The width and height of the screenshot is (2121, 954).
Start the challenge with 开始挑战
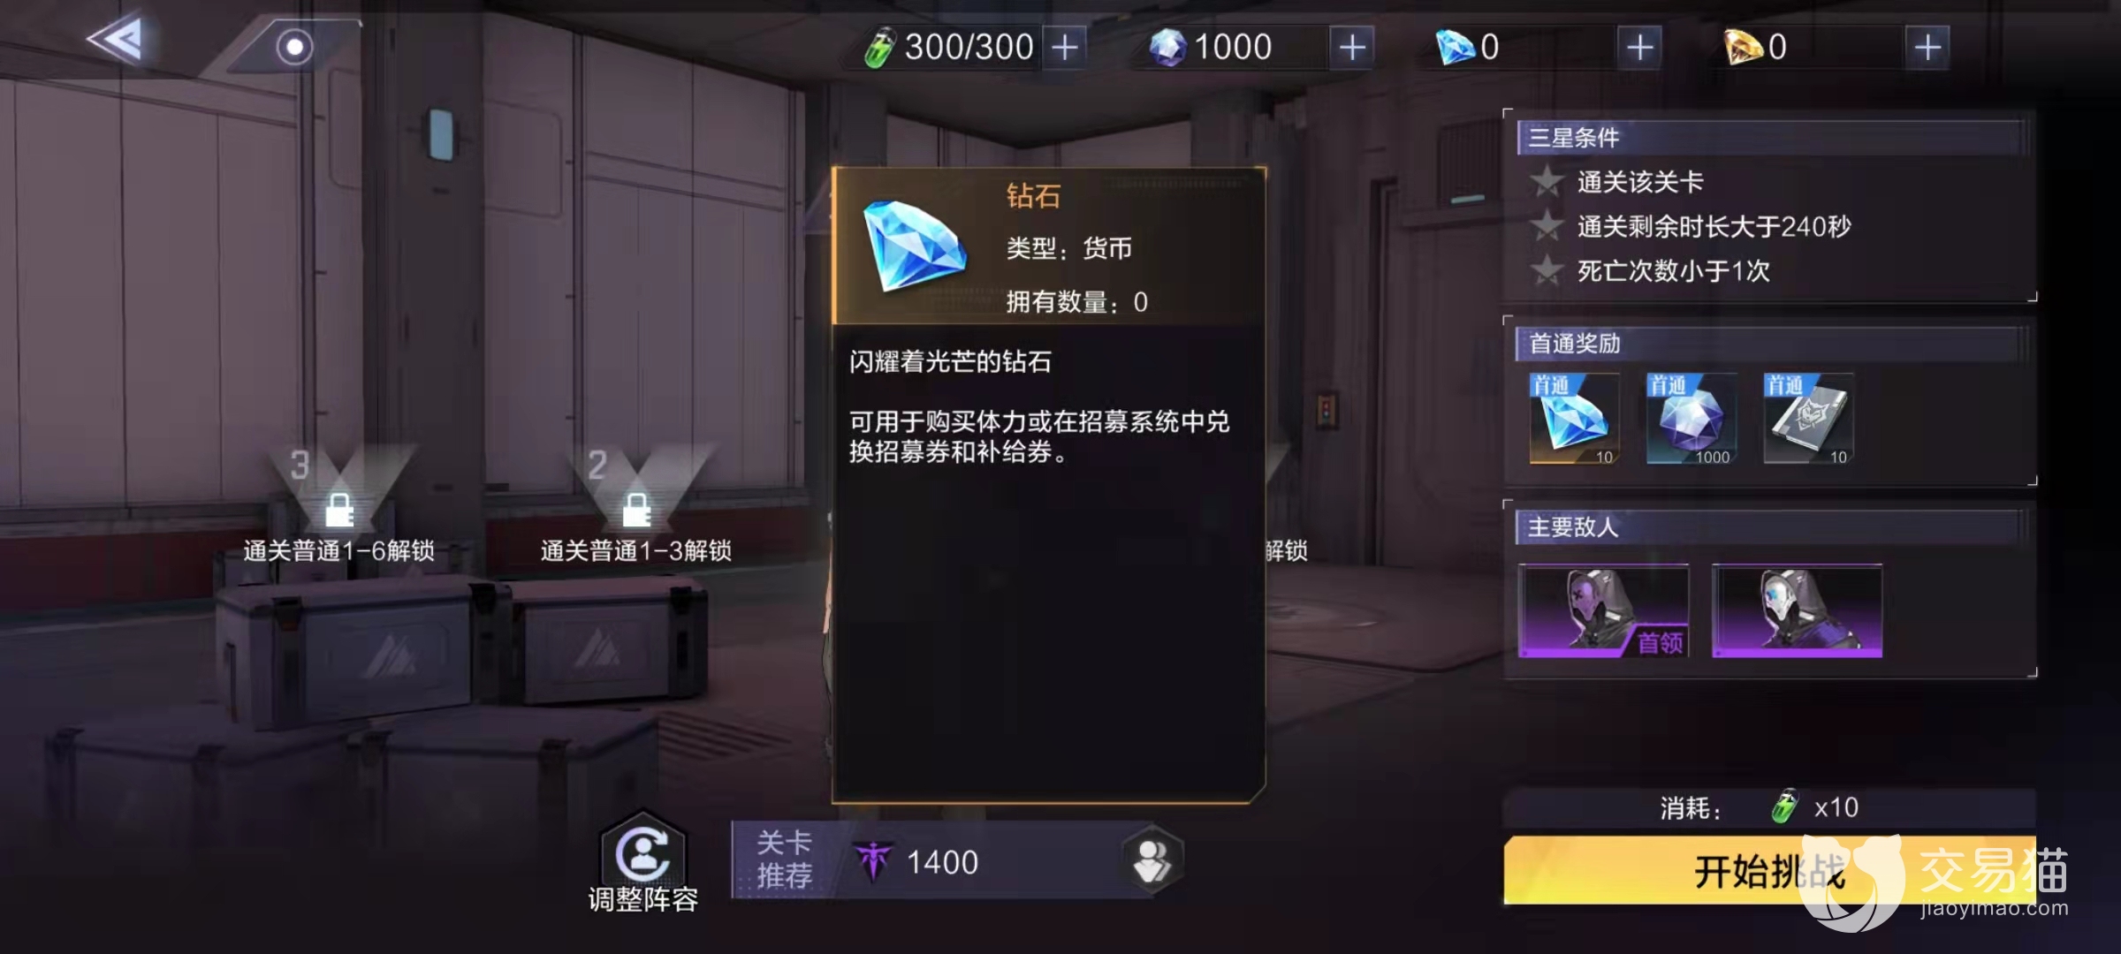(x=1769, y=871)
